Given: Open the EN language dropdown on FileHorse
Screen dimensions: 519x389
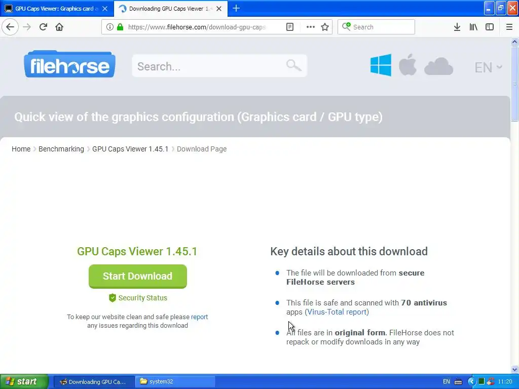Looking at the screenshot, I should tap(488, 67).
